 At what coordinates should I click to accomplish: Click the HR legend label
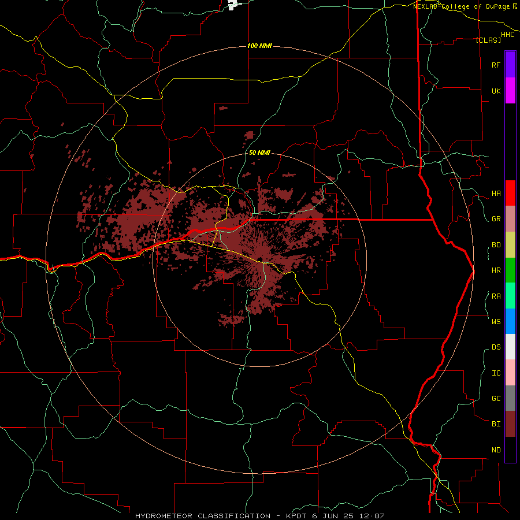pos(496,270)
